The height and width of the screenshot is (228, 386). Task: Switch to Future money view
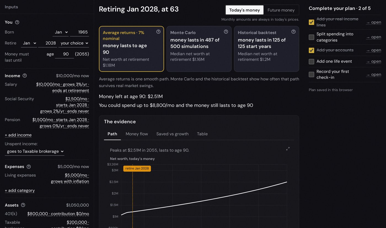click(281, 10)
